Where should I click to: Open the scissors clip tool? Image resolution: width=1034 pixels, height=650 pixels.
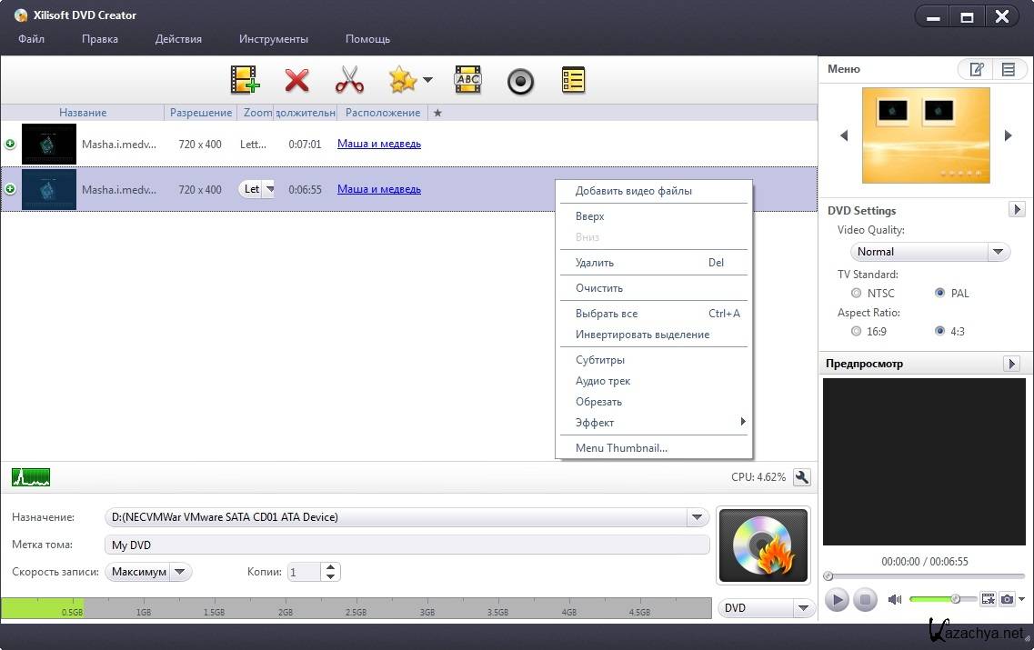(349, 80)
